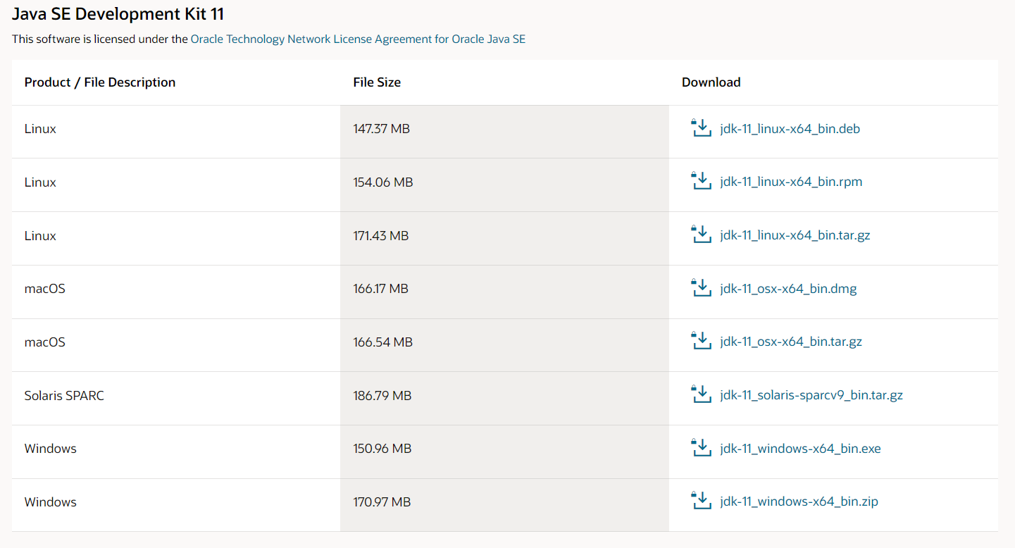1015x548 pixels.
Task: Click the 171.43 MB file size cell
Action: (504, 239)
